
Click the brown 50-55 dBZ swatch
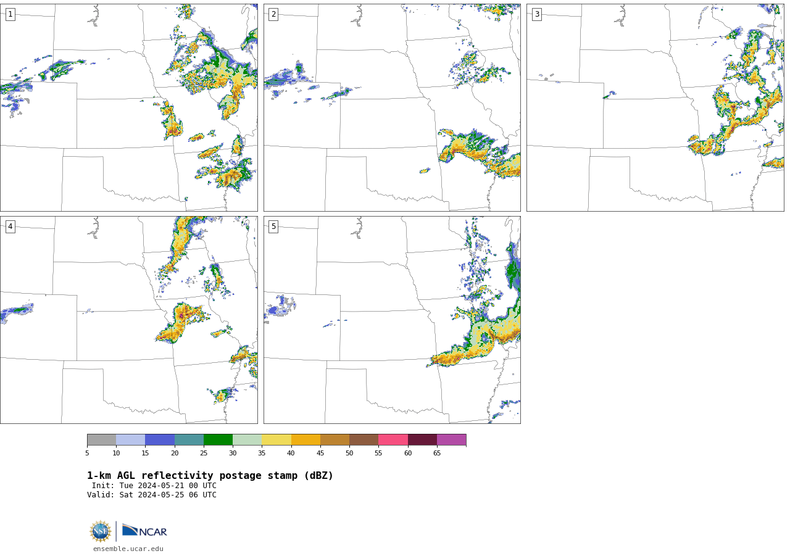pyautogui.click(x=364, y=440)
